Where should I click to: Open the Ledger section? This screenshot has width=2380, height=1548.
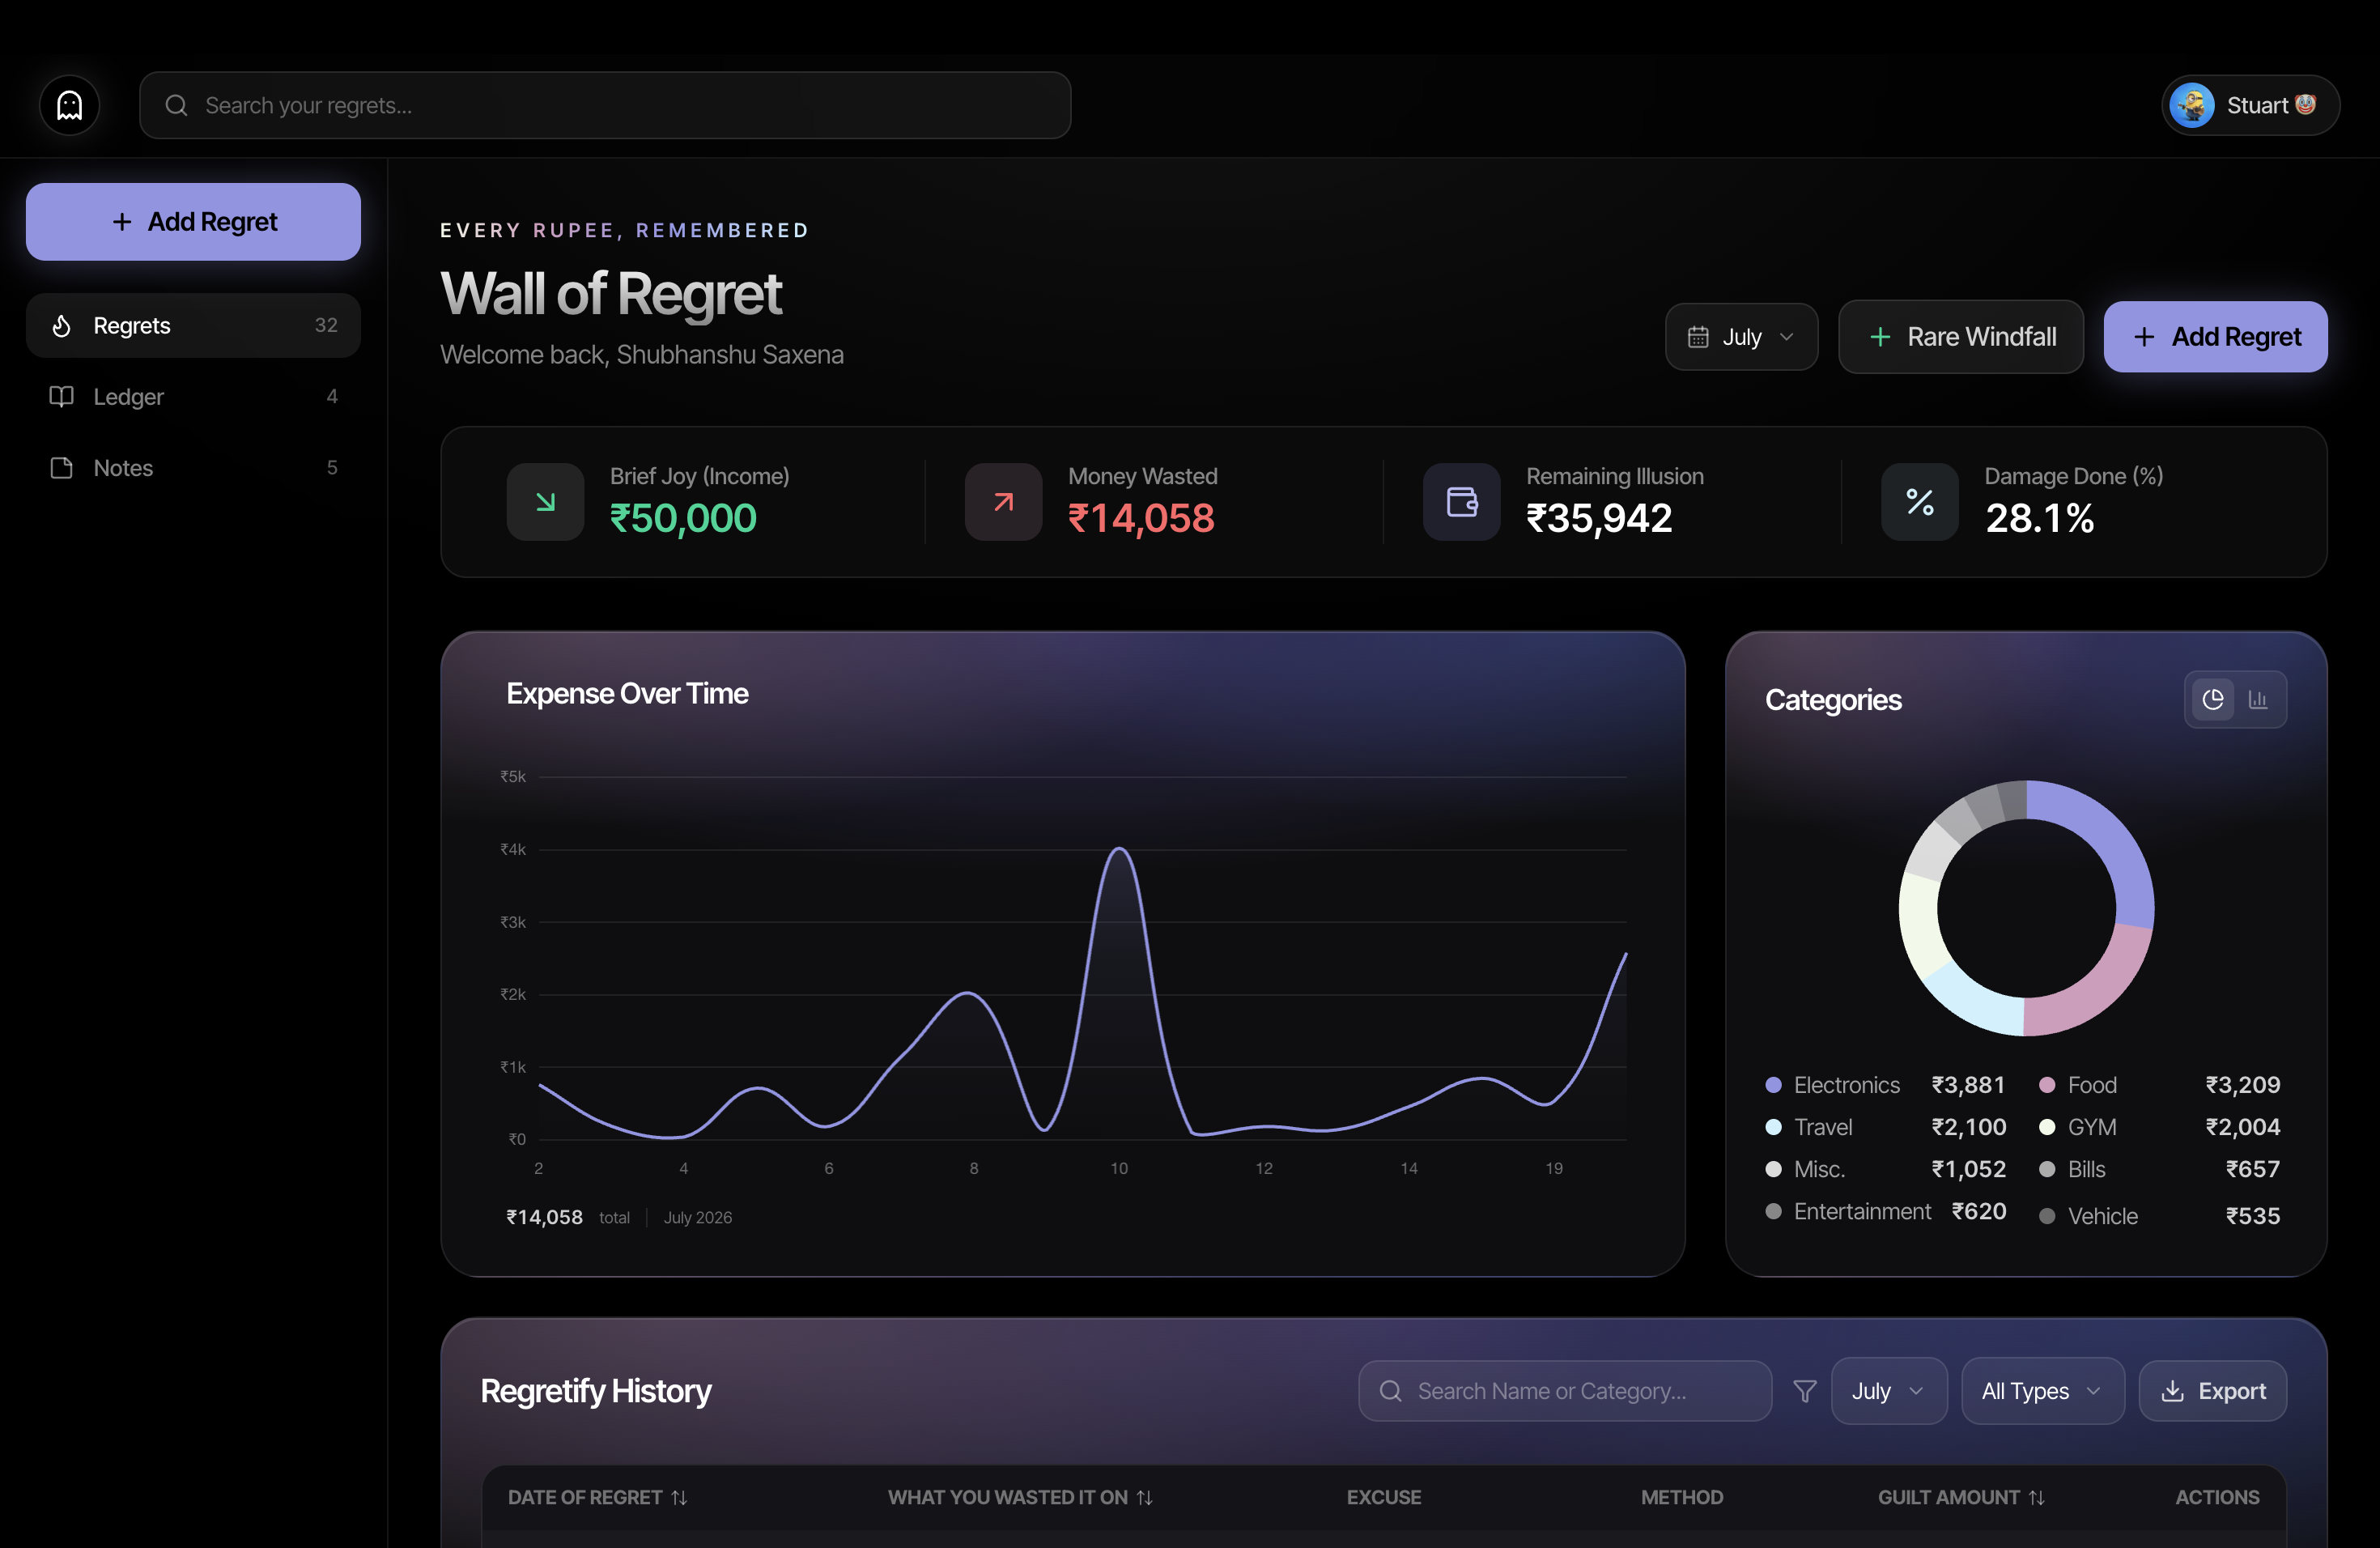point(193,397)
